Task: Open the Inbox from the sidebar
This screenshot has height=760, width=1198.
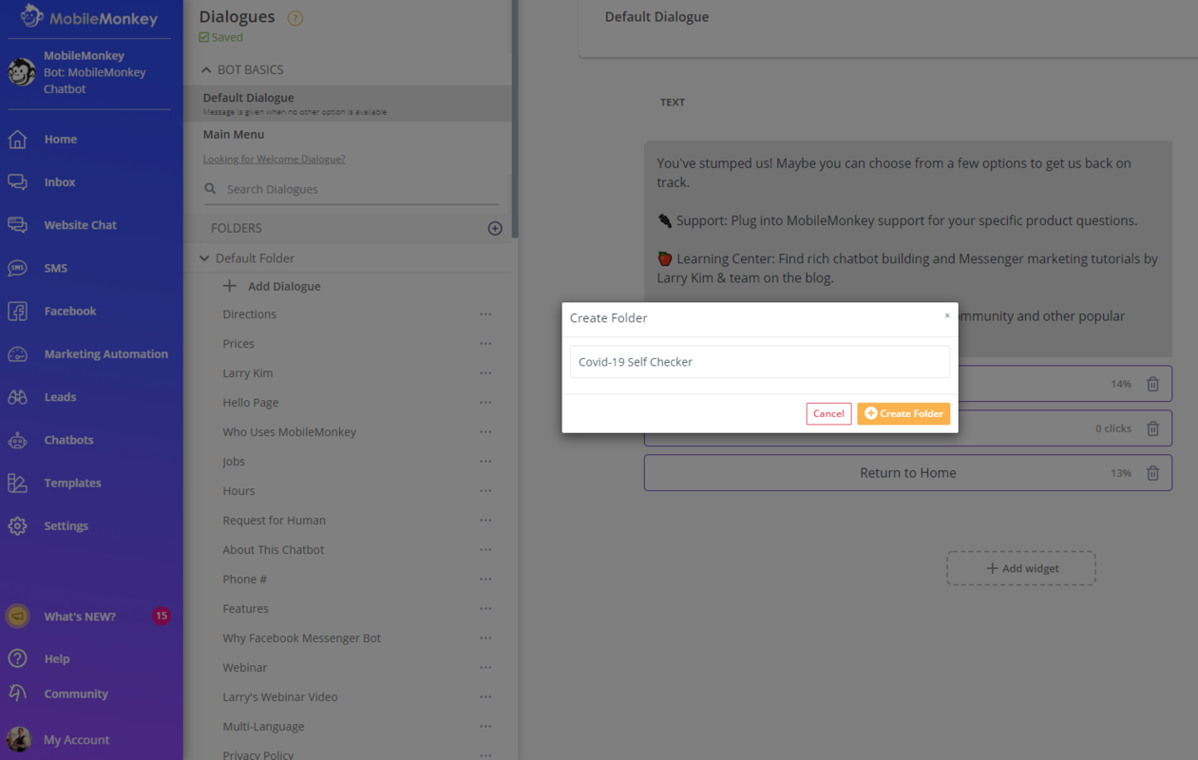Action: [59, 181]
